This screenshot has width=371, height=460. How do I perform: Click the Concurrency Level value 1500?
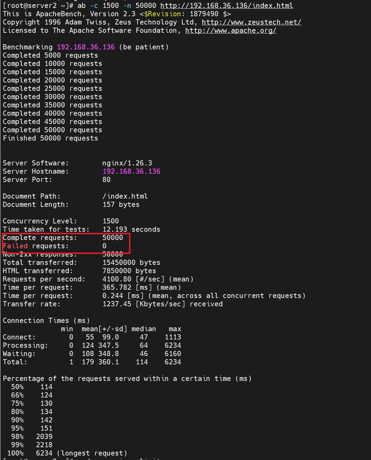(x=111, y=221)
